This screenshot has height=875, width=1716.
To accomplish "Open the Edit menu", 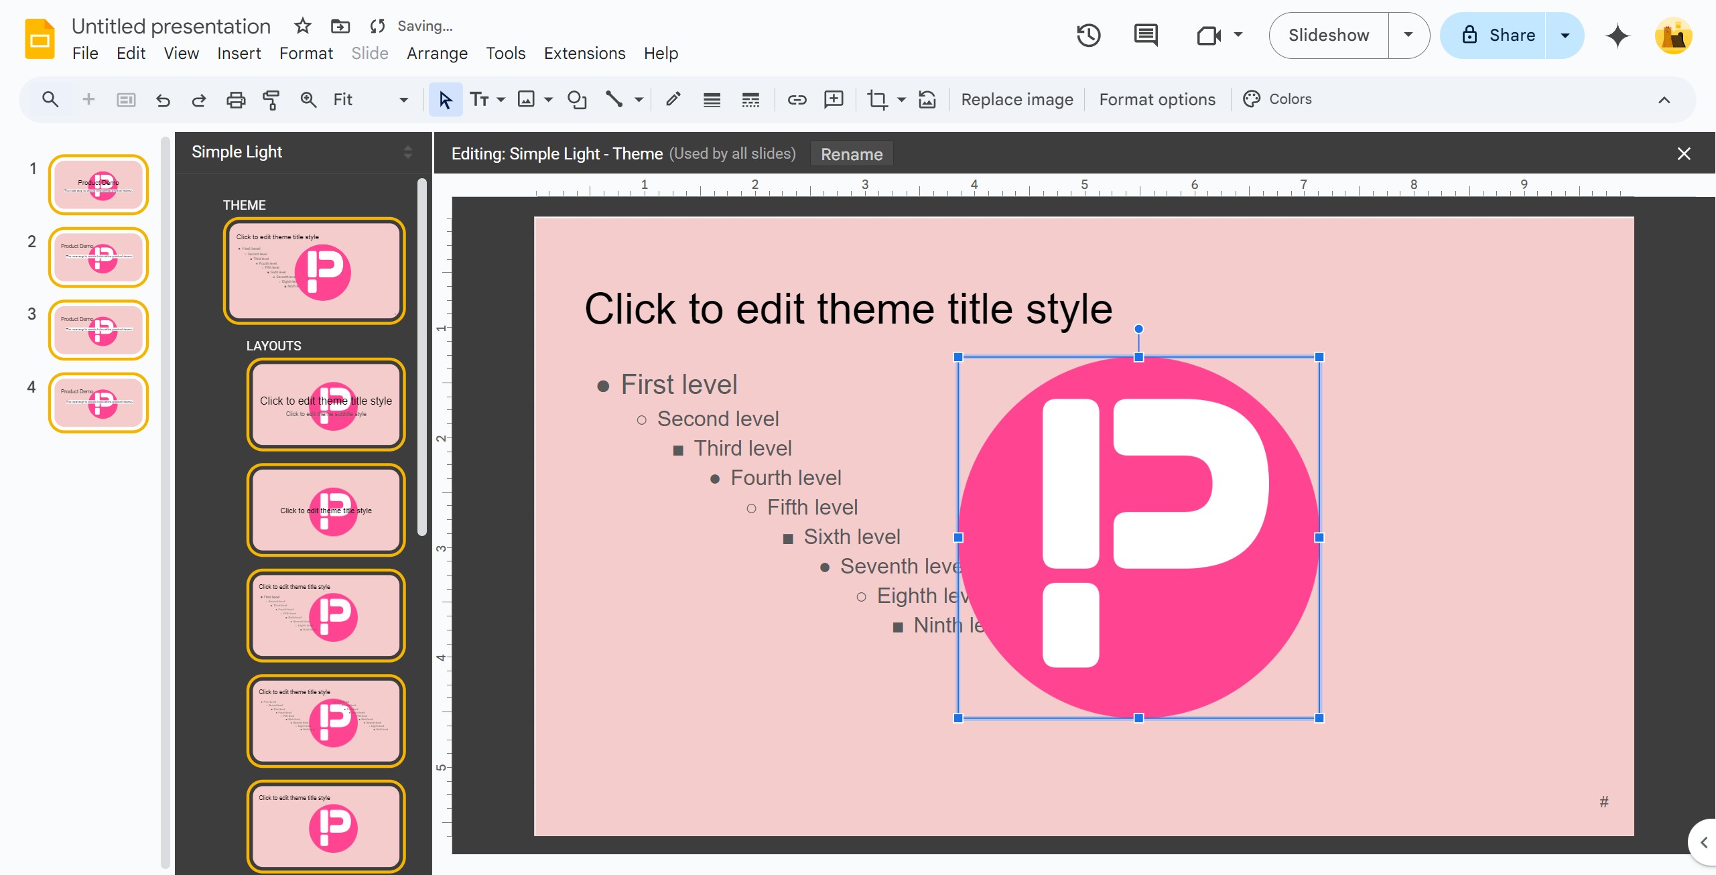I will click(x=131, y=54).
